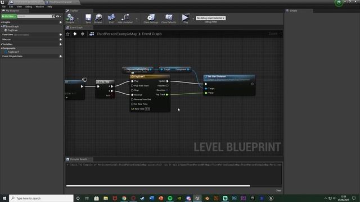Click the Unreal Engine taskbar icon
360x202 pixels.
[x=197, y=198]
